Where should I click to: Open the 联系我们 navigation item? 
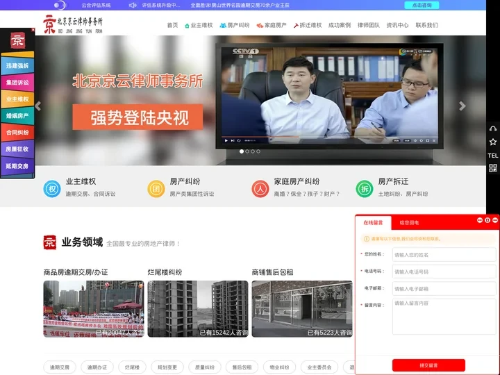click(x=426, y=25)
